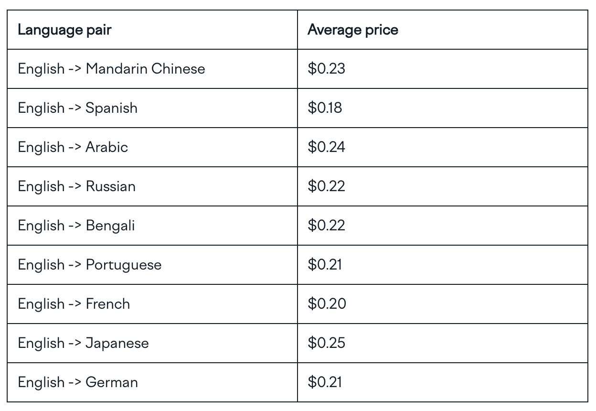Select the English -> Japanese cell
The image size is (596, 411).
[x=83, y=343]
